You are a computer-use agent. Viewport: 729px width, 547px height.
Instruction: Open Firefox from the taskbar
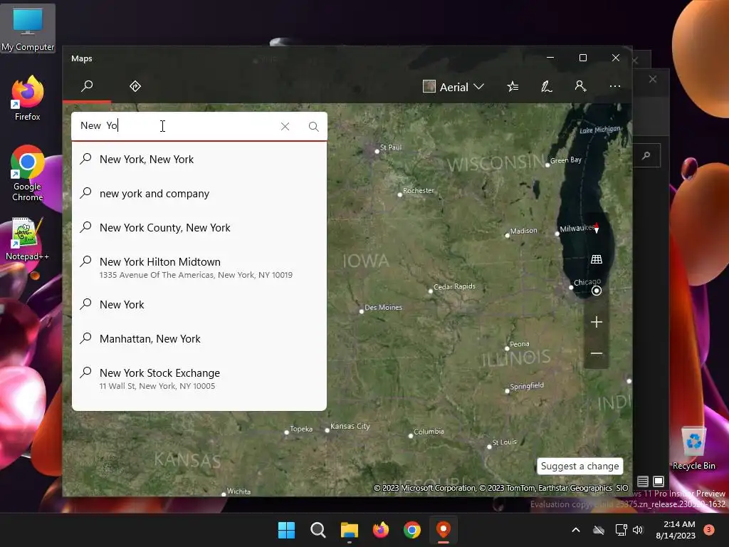381,530
